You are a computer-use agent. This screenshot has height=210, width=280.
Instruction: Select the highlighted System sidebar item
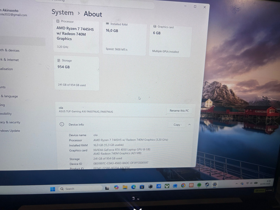22,41
